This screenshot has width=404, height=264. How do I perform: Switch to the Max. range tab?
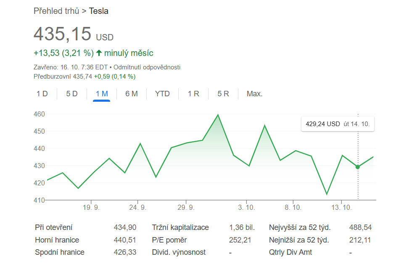[254, 94]
